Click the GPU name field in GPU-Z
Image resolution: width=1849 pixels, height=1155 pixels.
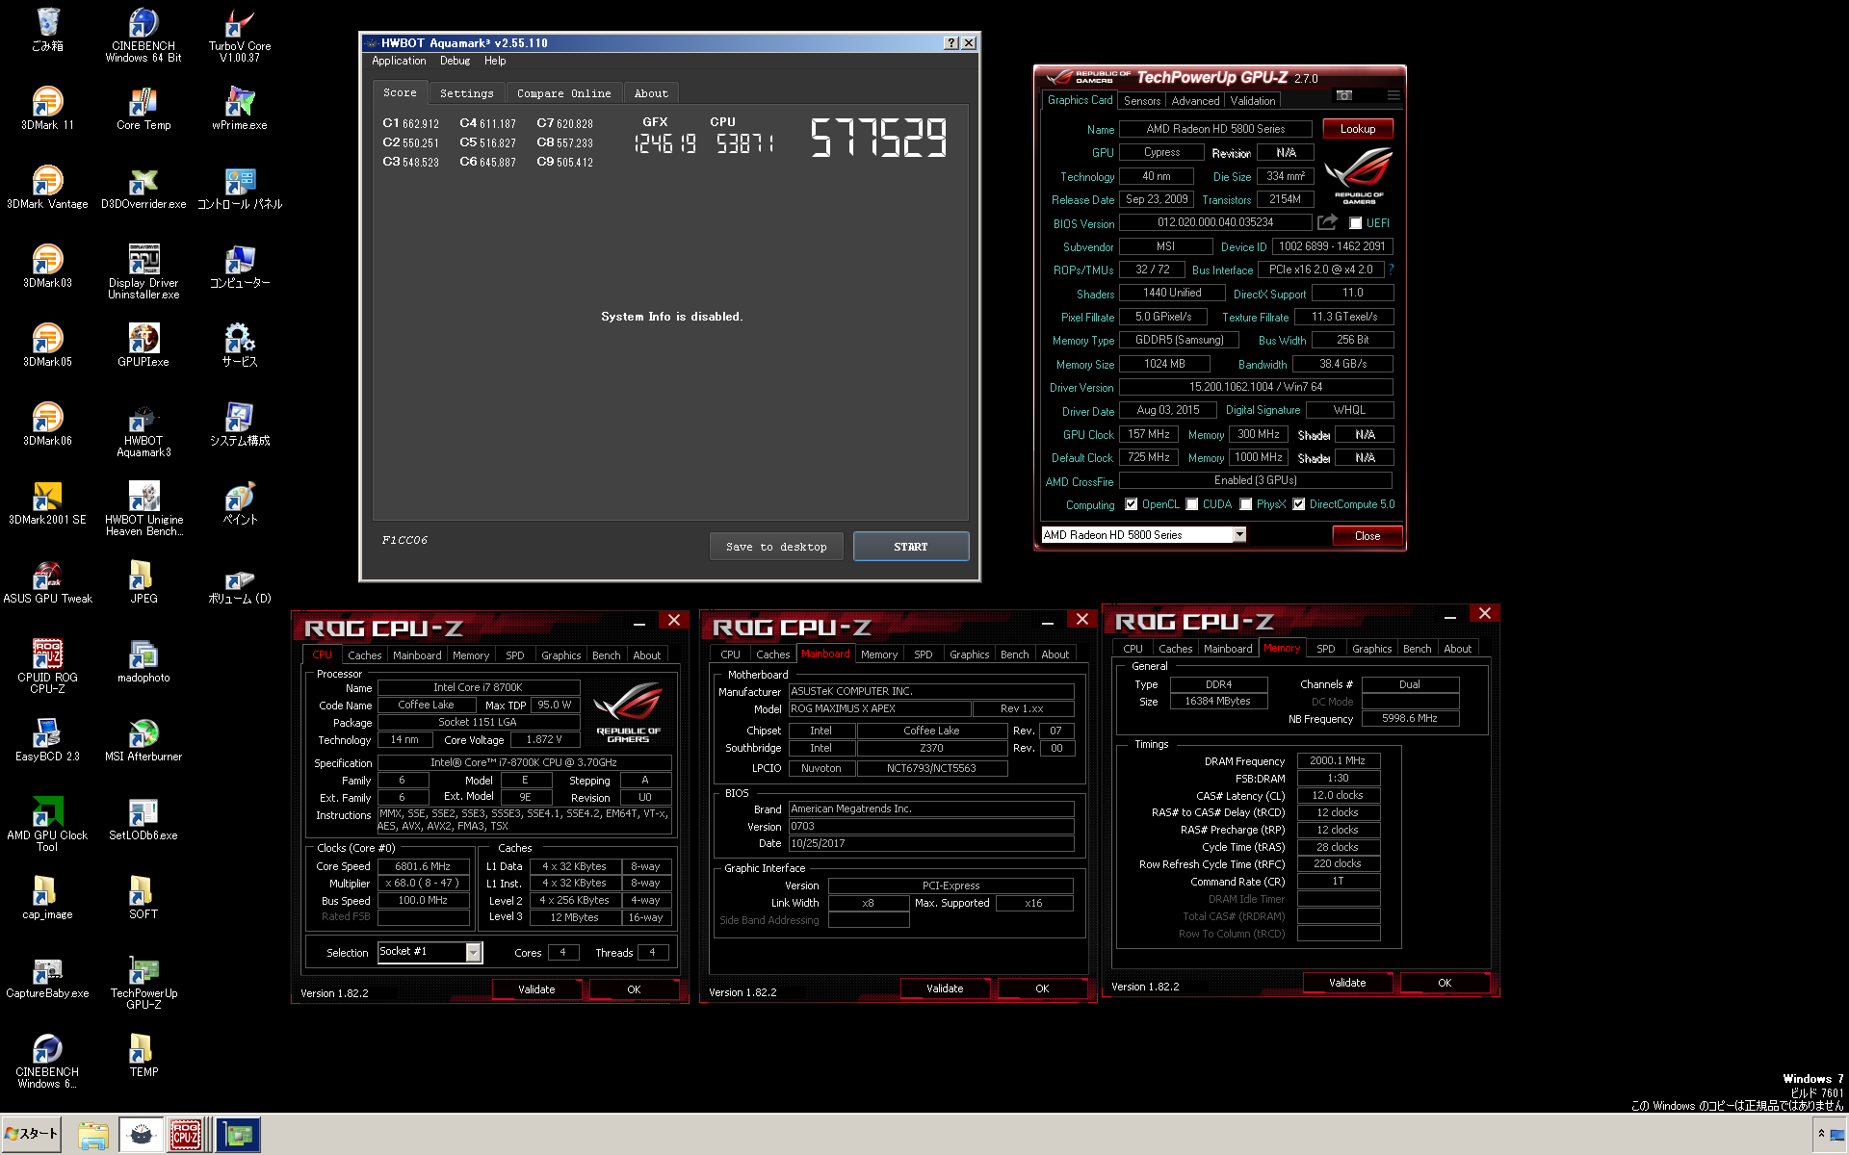tap(1215, 129)
